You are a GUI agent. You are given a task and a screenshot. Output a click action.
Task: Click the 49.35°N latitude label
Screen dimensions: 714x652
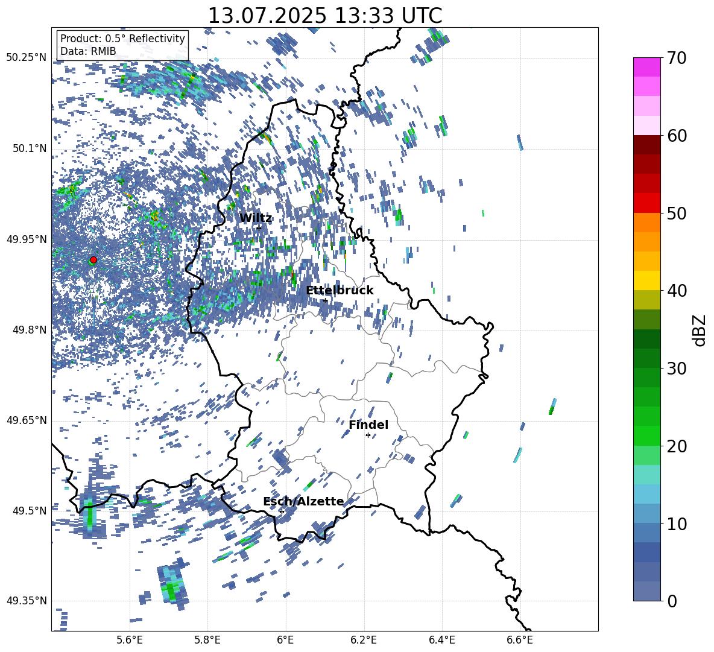(x=27, y=601)
